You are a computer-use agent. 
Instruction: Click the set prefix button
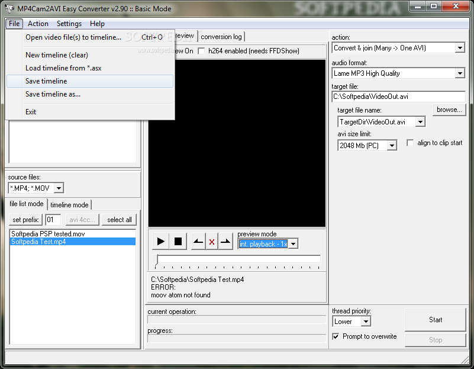click(x=25, y=220)
